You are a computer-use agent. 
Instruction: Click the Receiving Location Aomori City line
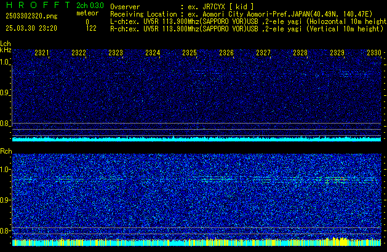pyautogui.click(x=241, y=14)
